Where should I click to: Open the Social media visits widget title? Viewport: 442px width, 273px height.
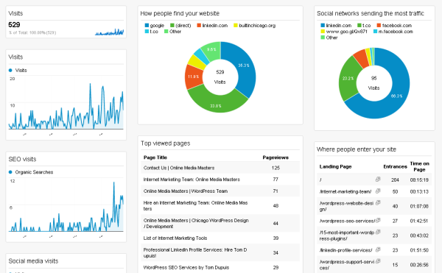click(33, 261)
